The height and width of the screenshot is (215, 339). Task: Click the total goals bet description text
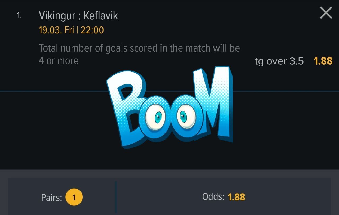pos(139,54)
